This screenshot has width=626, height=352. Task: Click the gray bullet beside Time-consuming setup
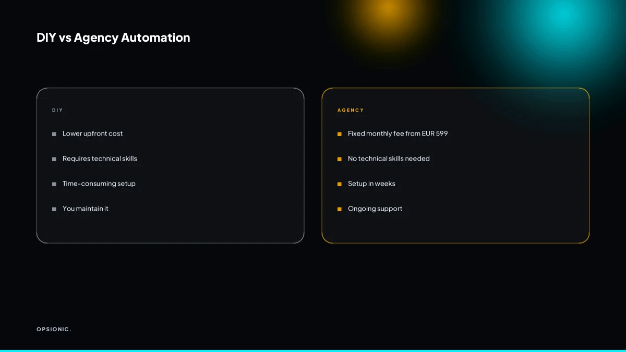point(54,185)
